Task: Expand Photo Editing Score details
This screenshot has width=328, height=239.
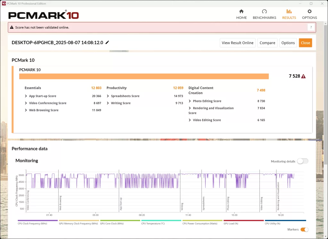Action: [x=190, y=101]
